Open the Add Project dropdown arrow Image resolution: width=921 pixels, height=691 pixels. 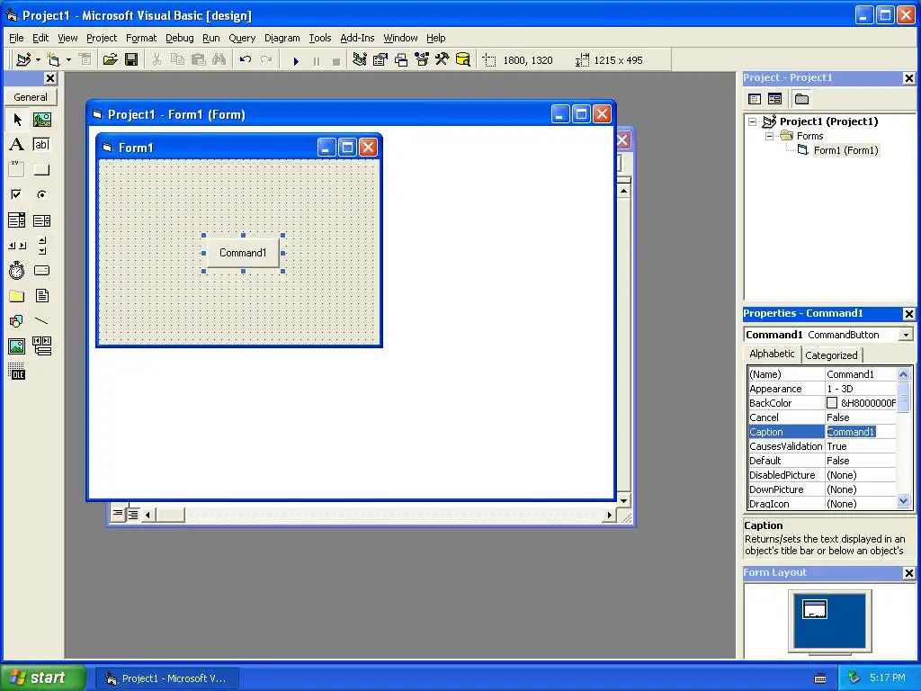tap(38, 60)
